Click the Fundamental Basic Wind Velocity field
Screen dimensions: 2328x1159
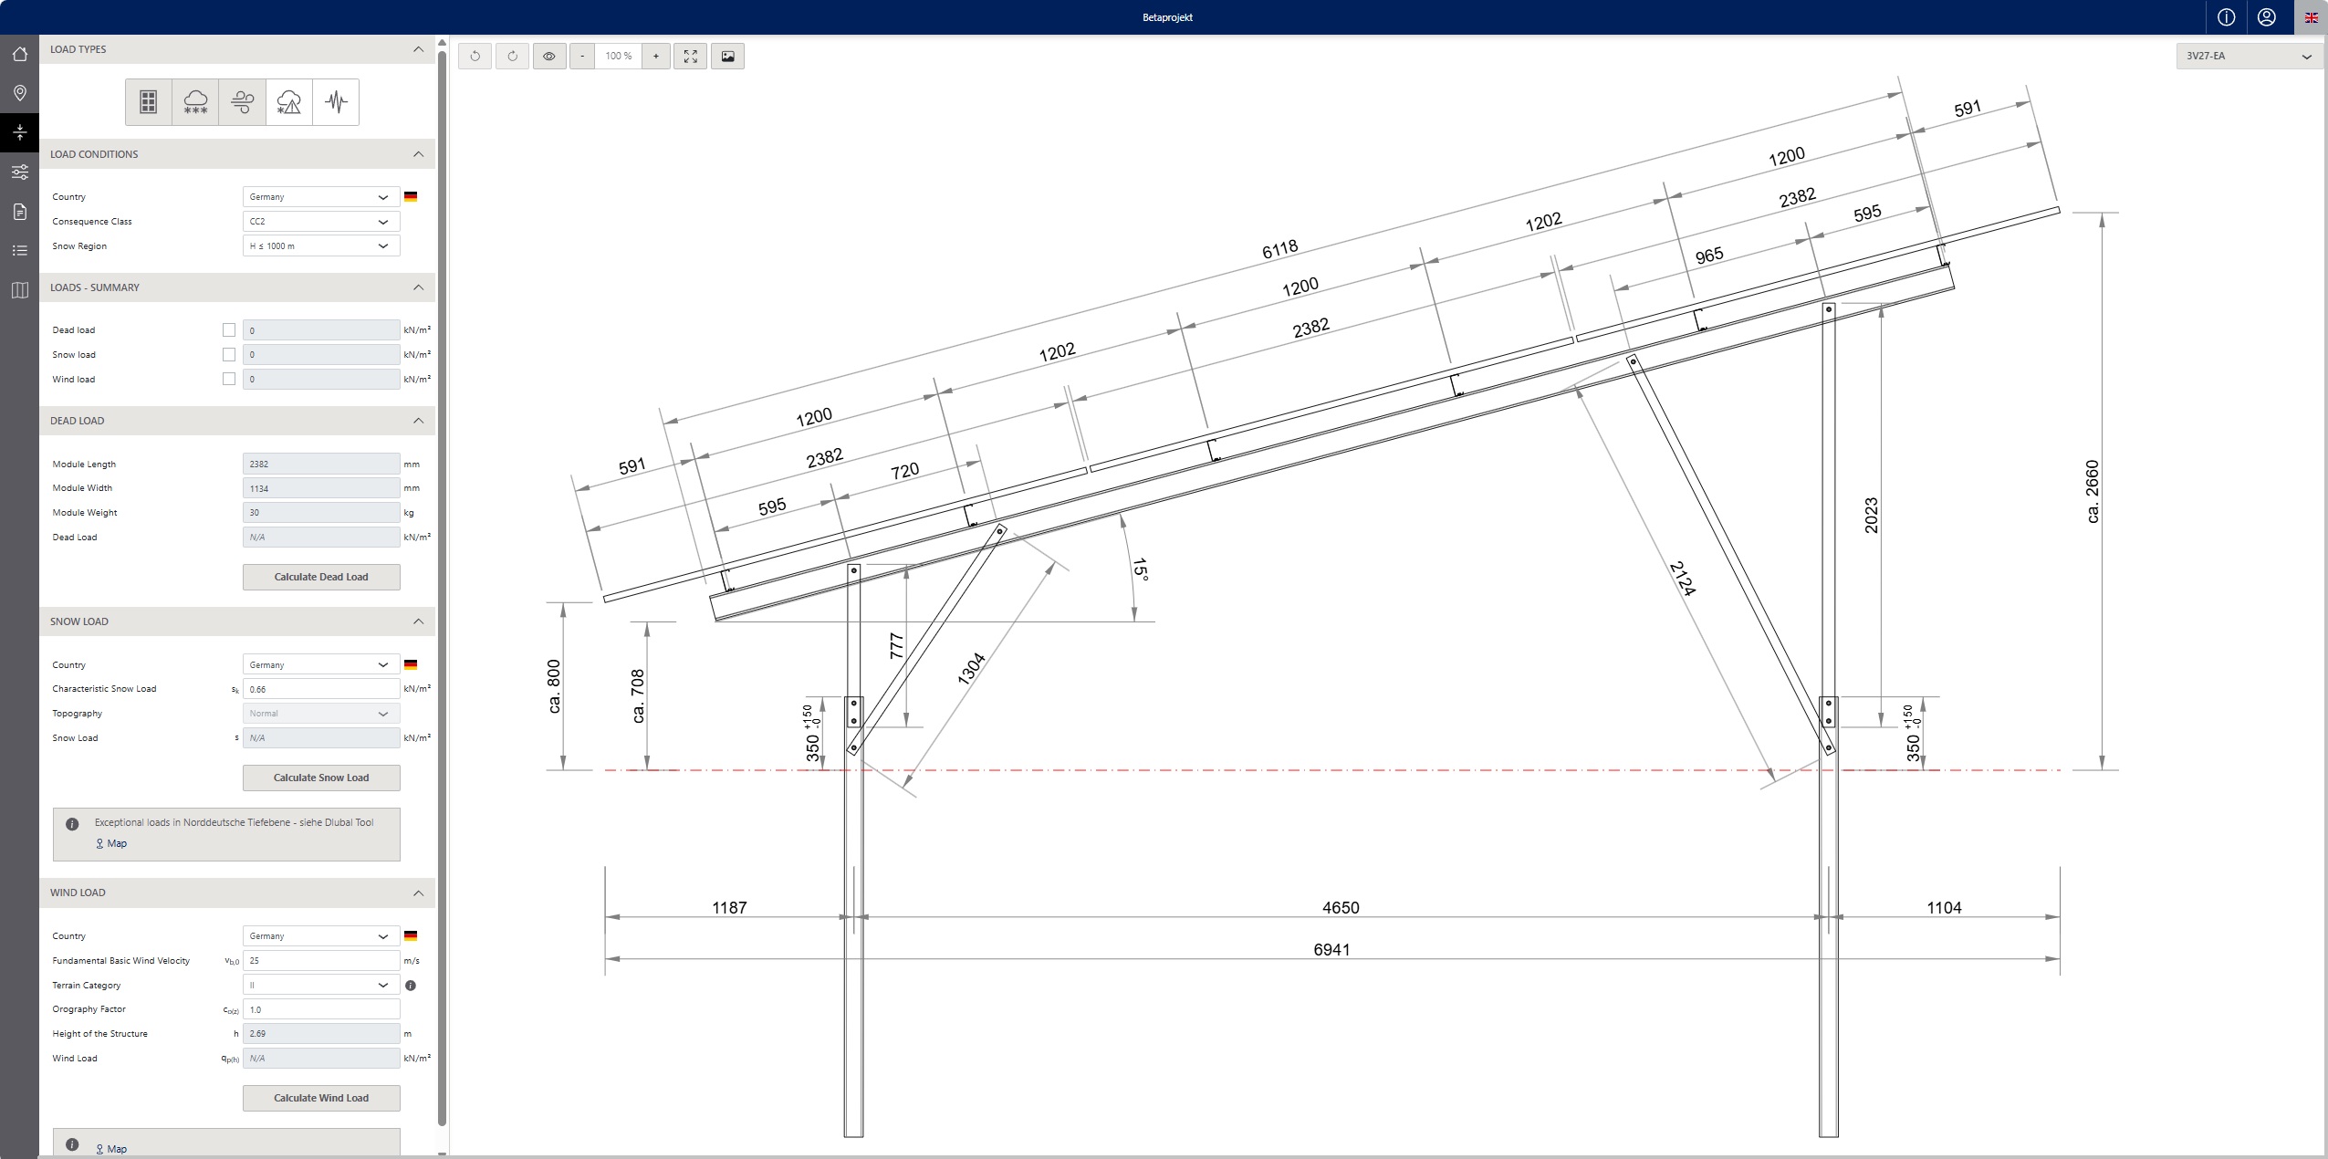pos(321,961)
